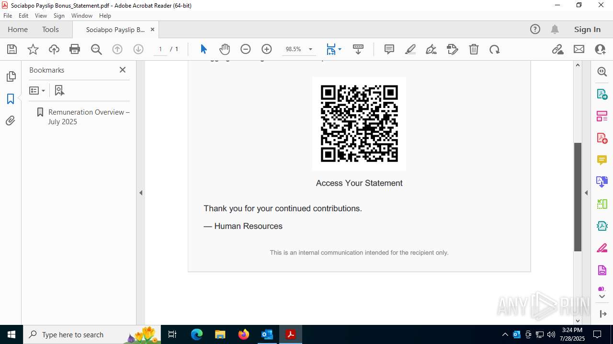Collapse the right tools pane arrow
613x344 pixels.
(x=586, y=193)
